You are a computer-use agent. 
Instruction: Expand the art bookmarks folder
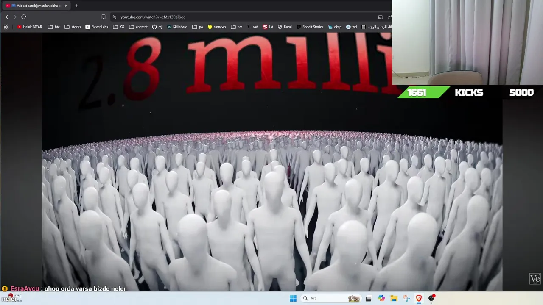[237, 27]
